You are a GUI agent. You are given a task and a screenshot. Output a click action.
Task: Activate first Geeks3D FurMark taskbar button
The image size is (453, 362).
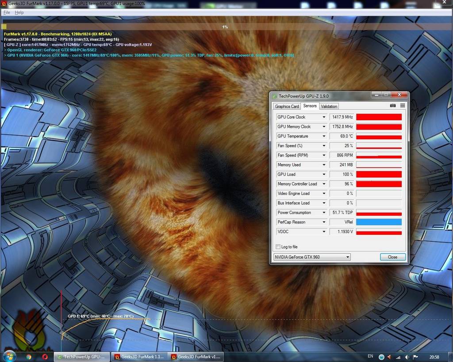pos(139,357)
